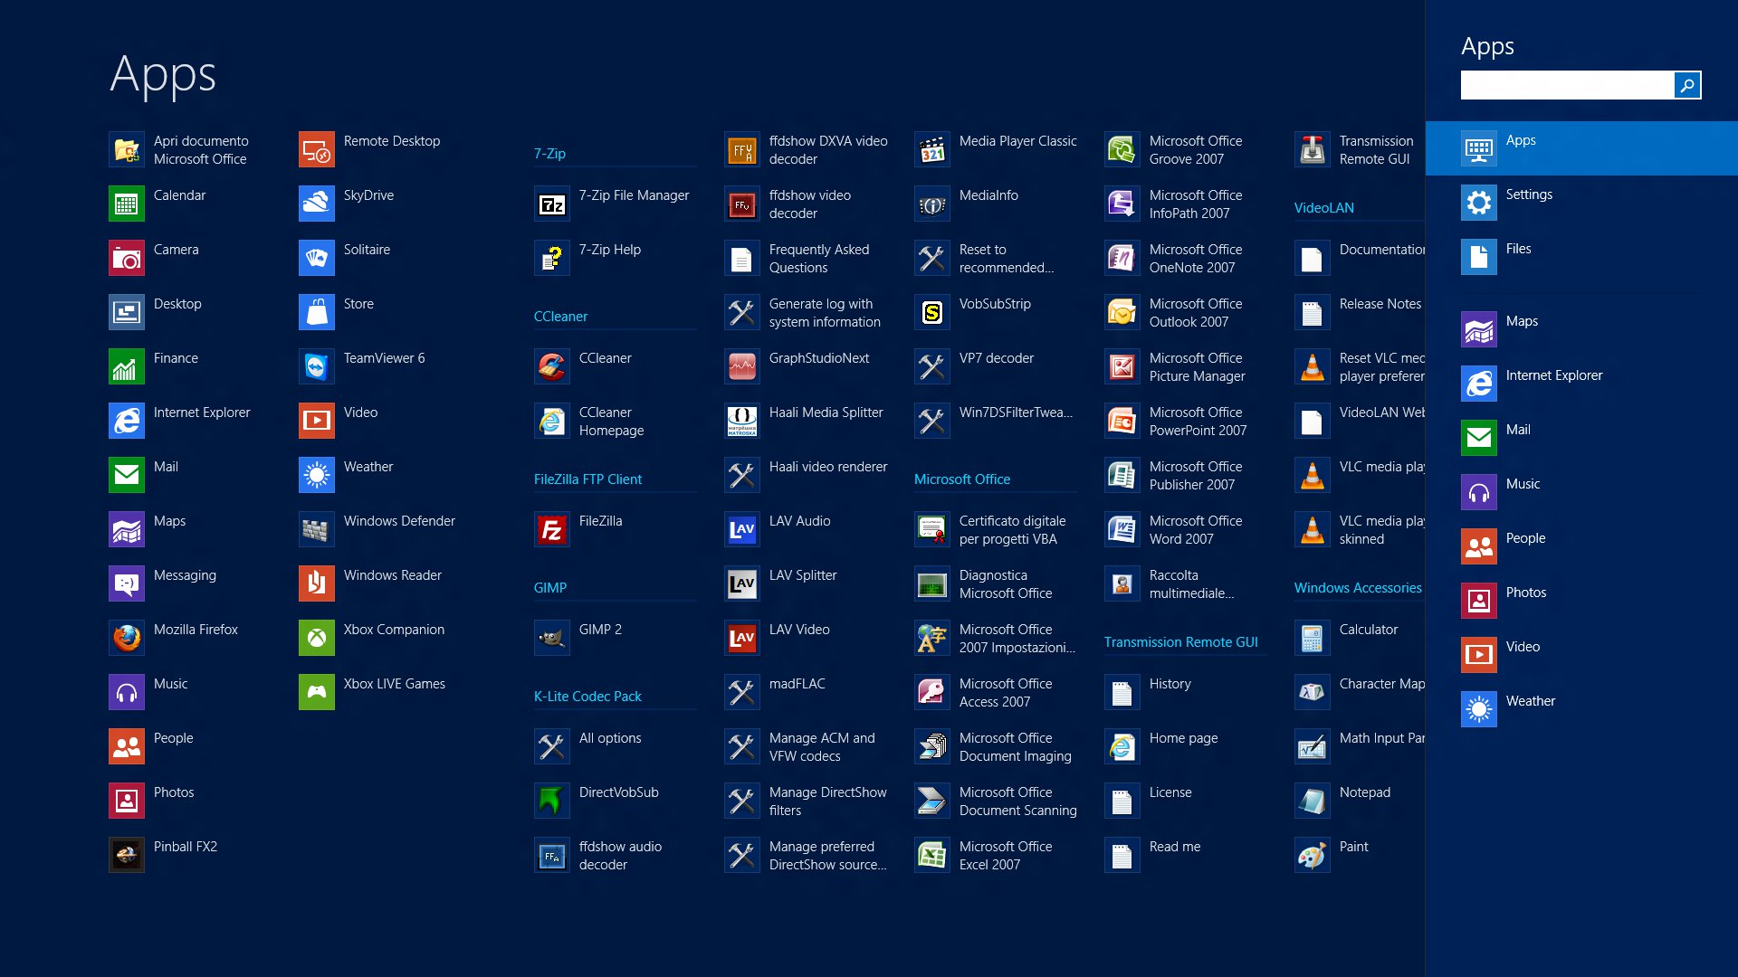
Task: Launch the Remote Desktop icon
Action: 317,149
